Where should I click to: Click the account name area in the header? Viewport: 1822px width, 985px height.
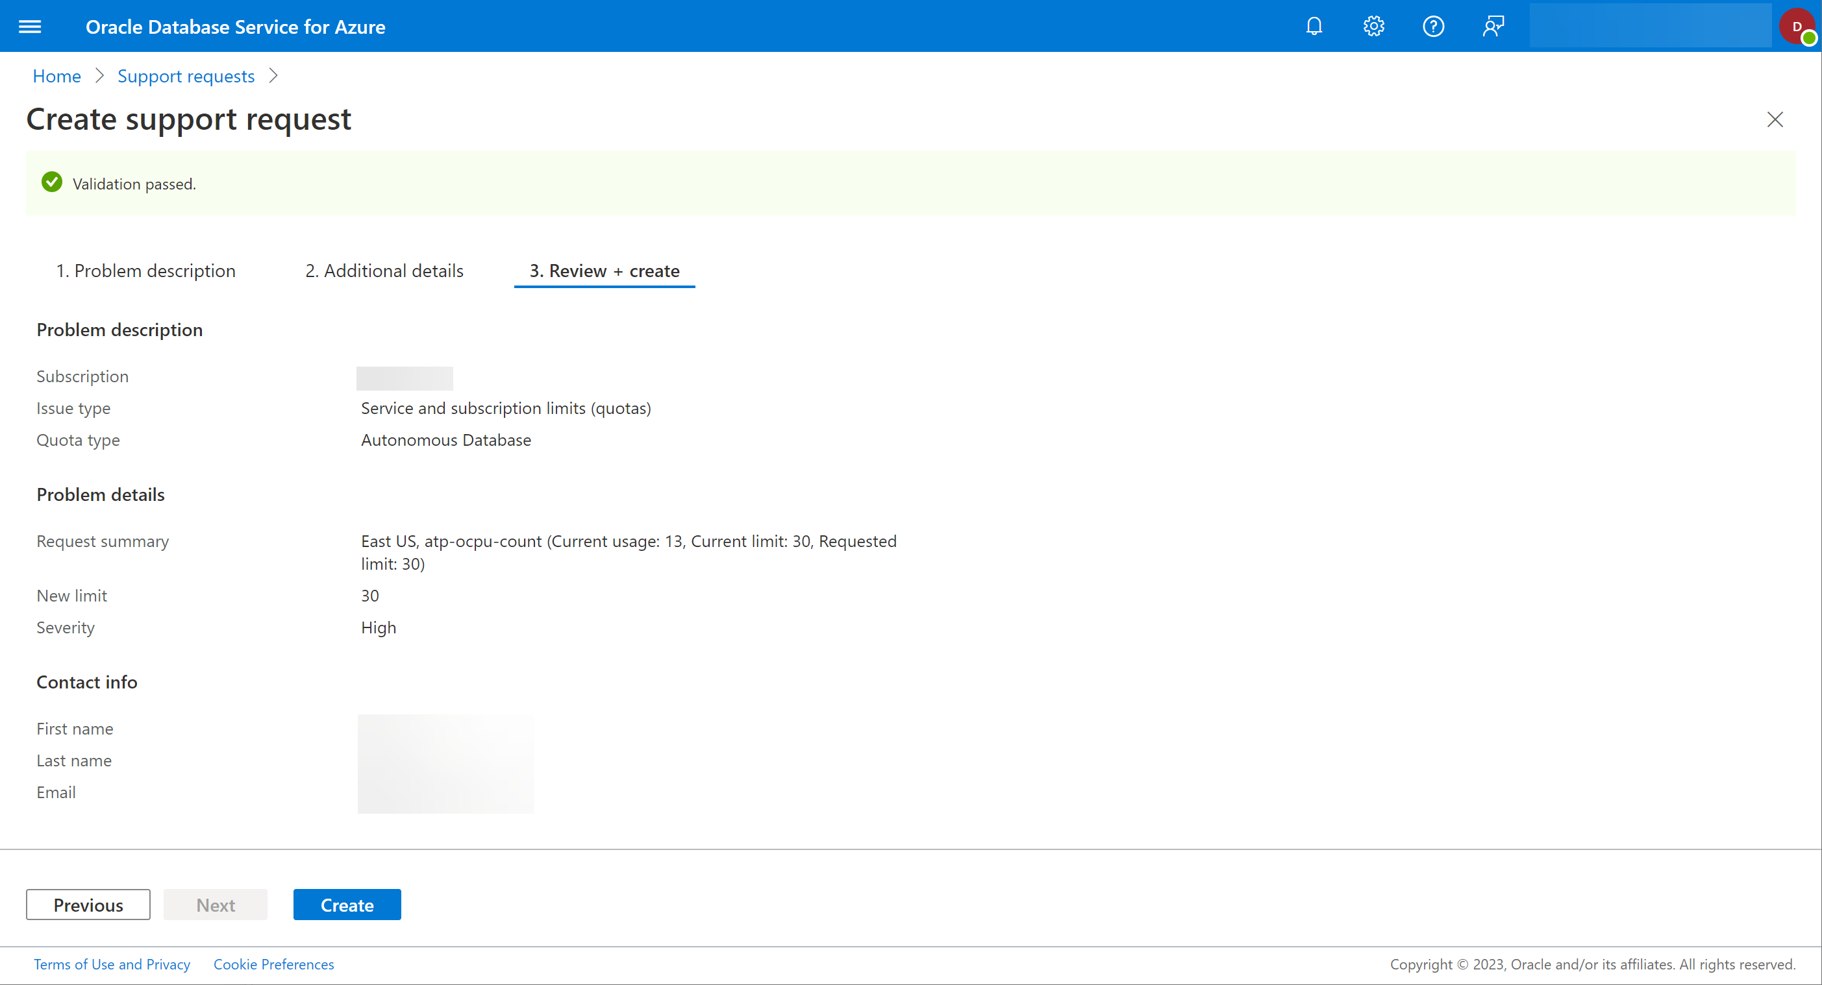[x=1650, y=25]
